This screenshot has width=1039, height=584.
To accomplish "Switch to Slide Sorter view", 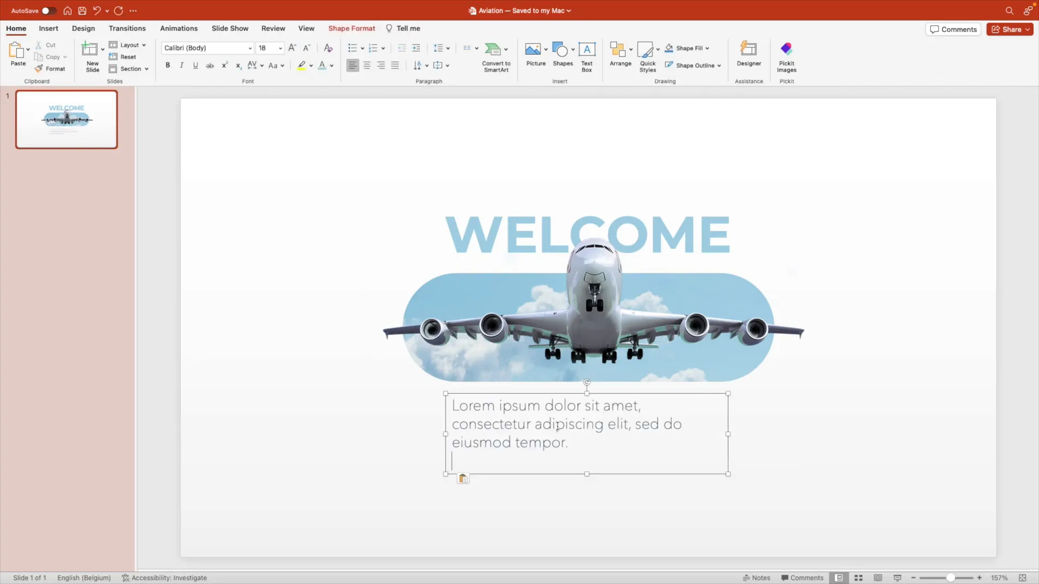I will click(858, 578).
